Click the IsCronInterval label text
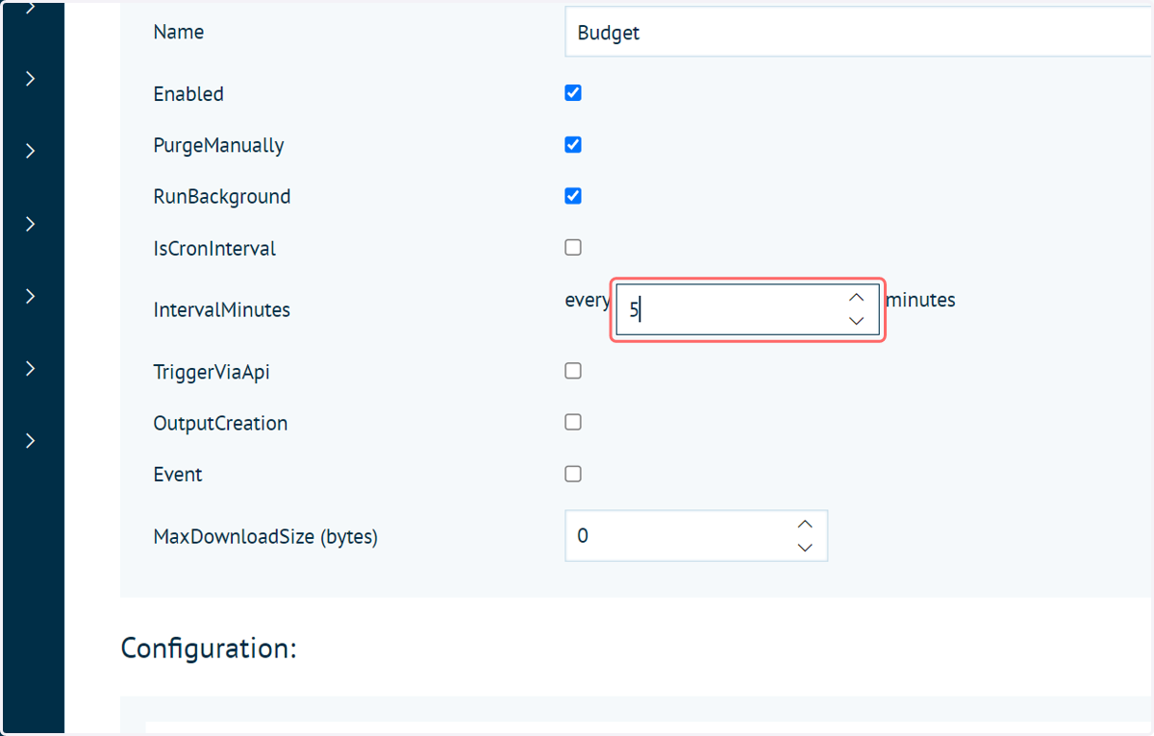Viewport: 1154px width, 736px height. coord(214,249)
